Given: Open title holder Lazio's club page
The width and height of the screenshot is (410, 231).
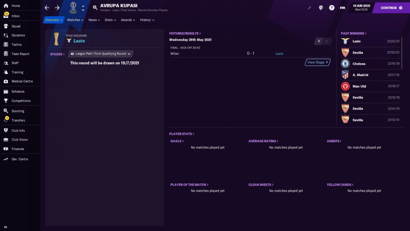Looking at the screenshot, I should (79, 41).
